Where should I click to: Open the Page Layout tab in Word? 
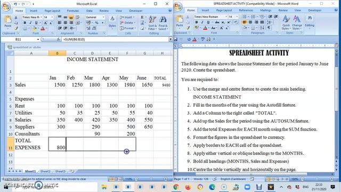(x=224, y=10)
